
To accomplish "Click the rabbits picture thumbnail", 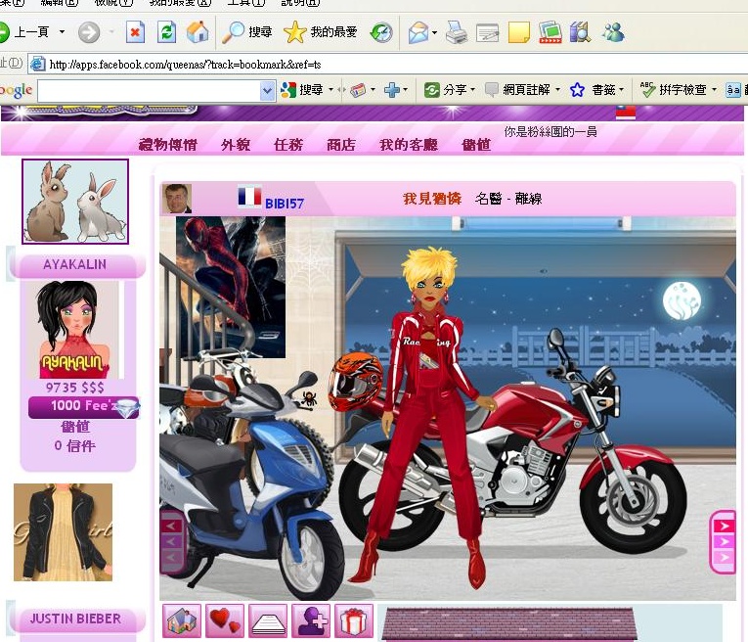I will pos(75,202).
